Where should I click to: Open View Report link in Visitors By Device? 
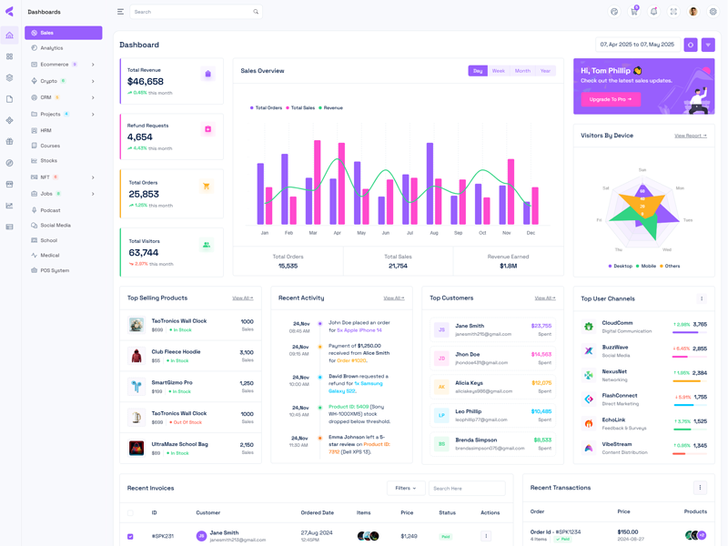point(690,136)
